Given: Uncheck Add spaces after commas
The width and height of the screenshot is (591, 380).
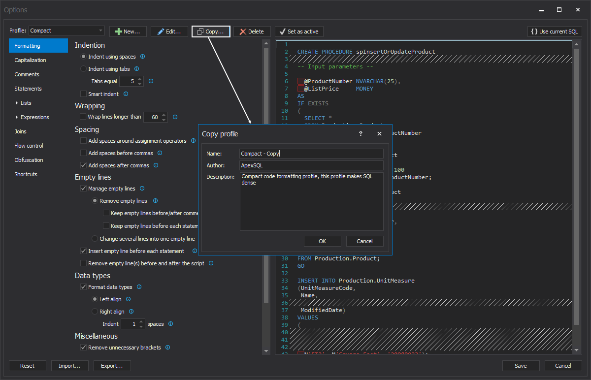Looking at the screenshot, I should click(x=83, y=165).
